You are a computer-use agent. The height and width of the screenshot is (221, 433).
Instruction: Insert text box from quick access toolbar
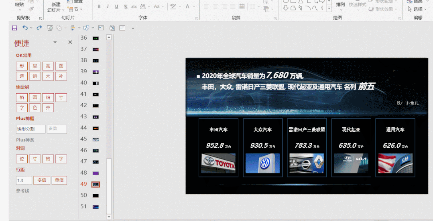pyautogui.click(x=101, y=28)
